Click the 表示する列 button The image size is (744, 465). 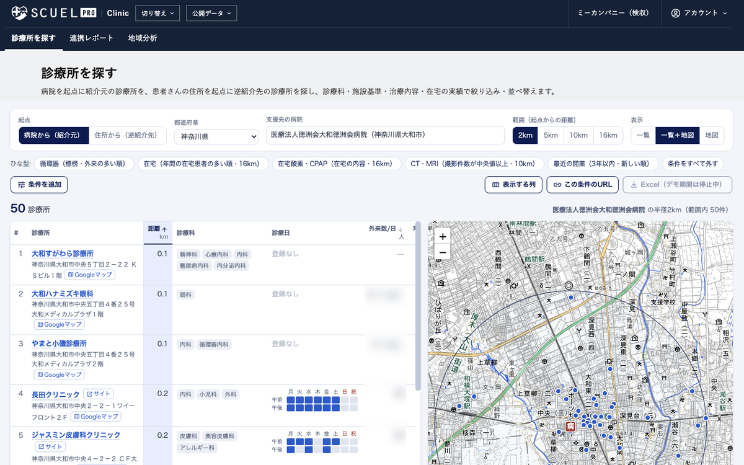tap(514, 185)
